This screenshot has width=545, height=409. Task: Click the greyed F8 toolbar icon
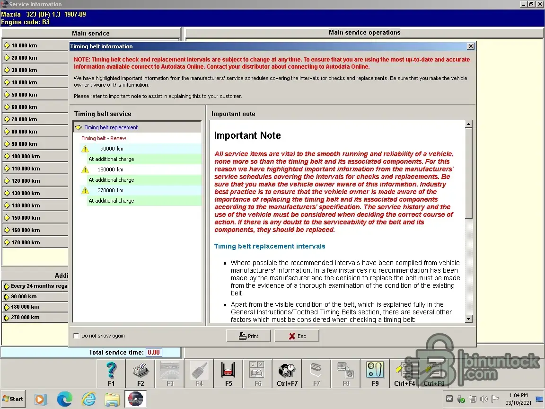346,370
